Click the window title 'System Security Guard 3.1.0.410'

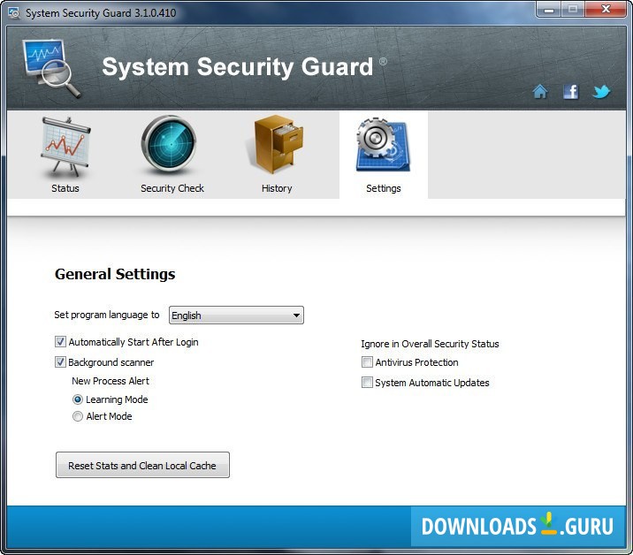pos(101,13)
